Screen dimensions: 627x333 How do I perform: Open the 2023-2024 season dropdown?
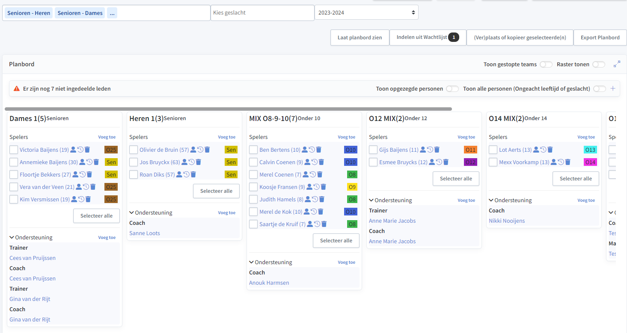point(366,12)
